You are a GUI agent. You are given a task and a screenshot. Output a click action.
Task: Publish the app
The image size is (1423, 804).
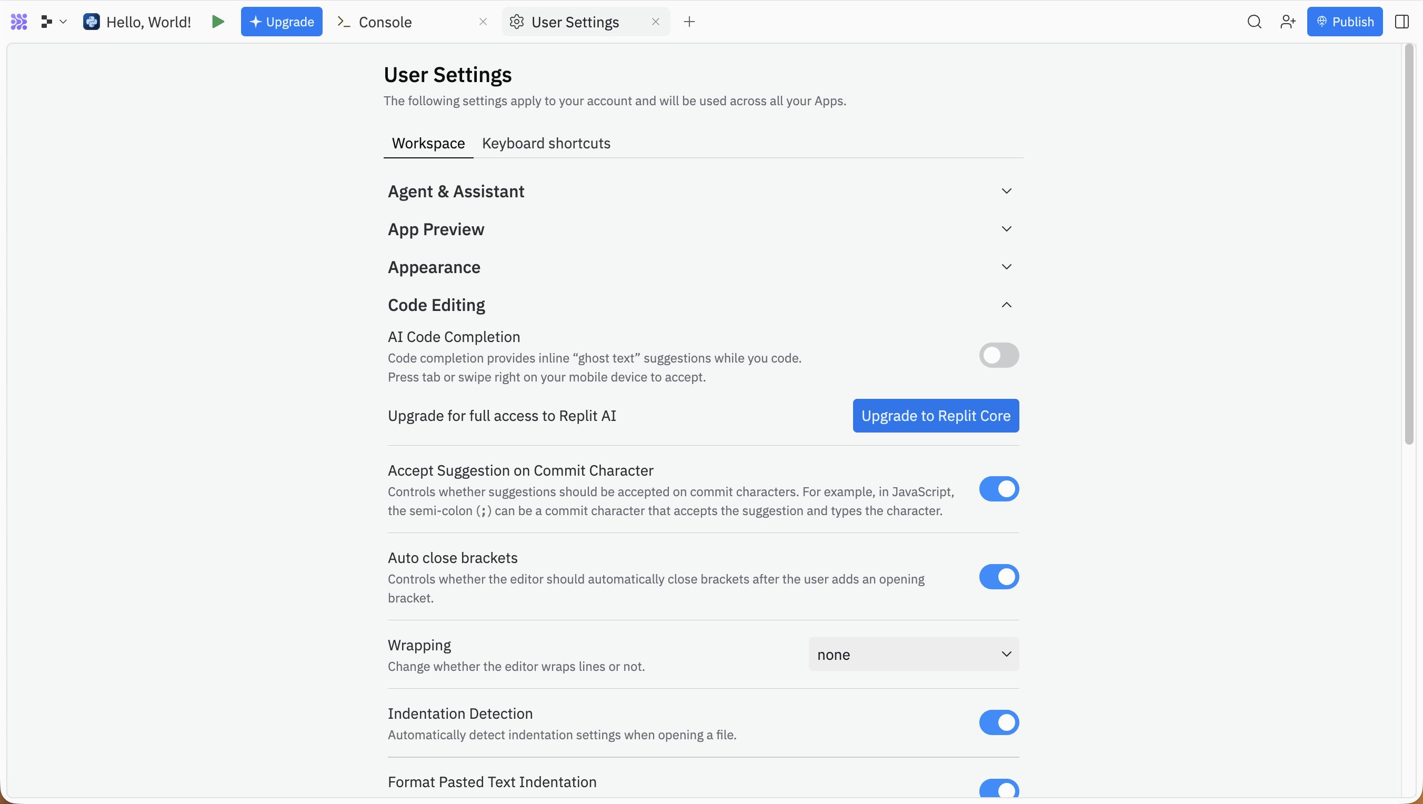(x=1345, y=22)
